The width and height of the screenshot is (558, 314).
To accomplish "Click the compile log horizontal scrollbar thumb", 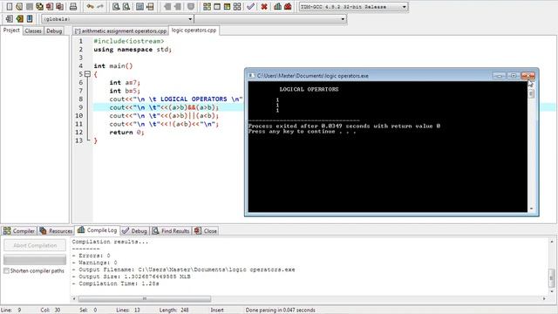I will (145, 298).
